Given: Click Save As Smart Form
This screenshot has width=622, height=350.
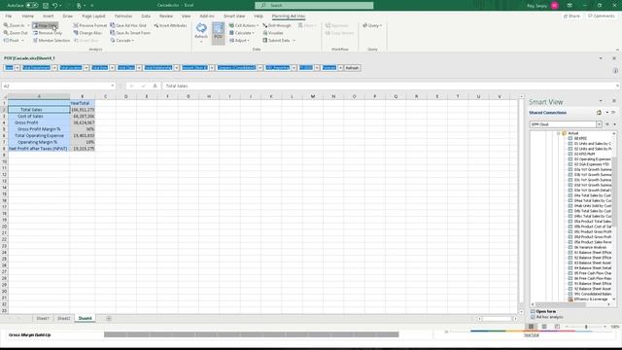Looking at the screenshot, I should pyautogui.click(x=130, y=33).
